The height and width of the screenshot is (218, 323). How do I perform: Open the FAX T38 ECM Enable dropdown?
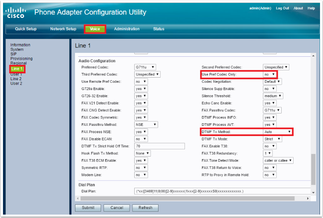pos(141,160)
